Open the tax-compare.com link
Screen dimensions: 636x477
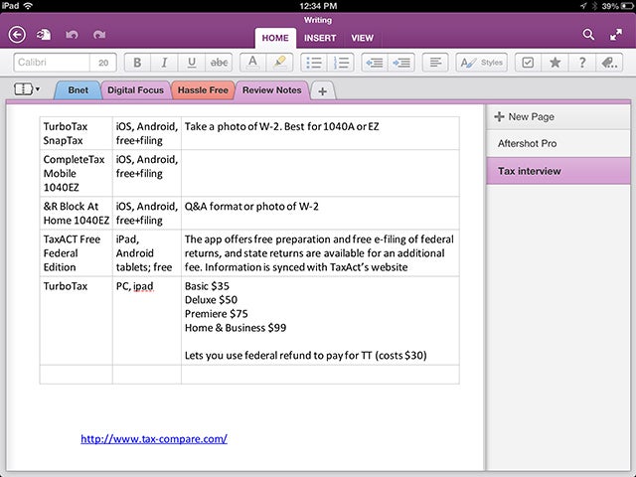(x=154, y=439)
